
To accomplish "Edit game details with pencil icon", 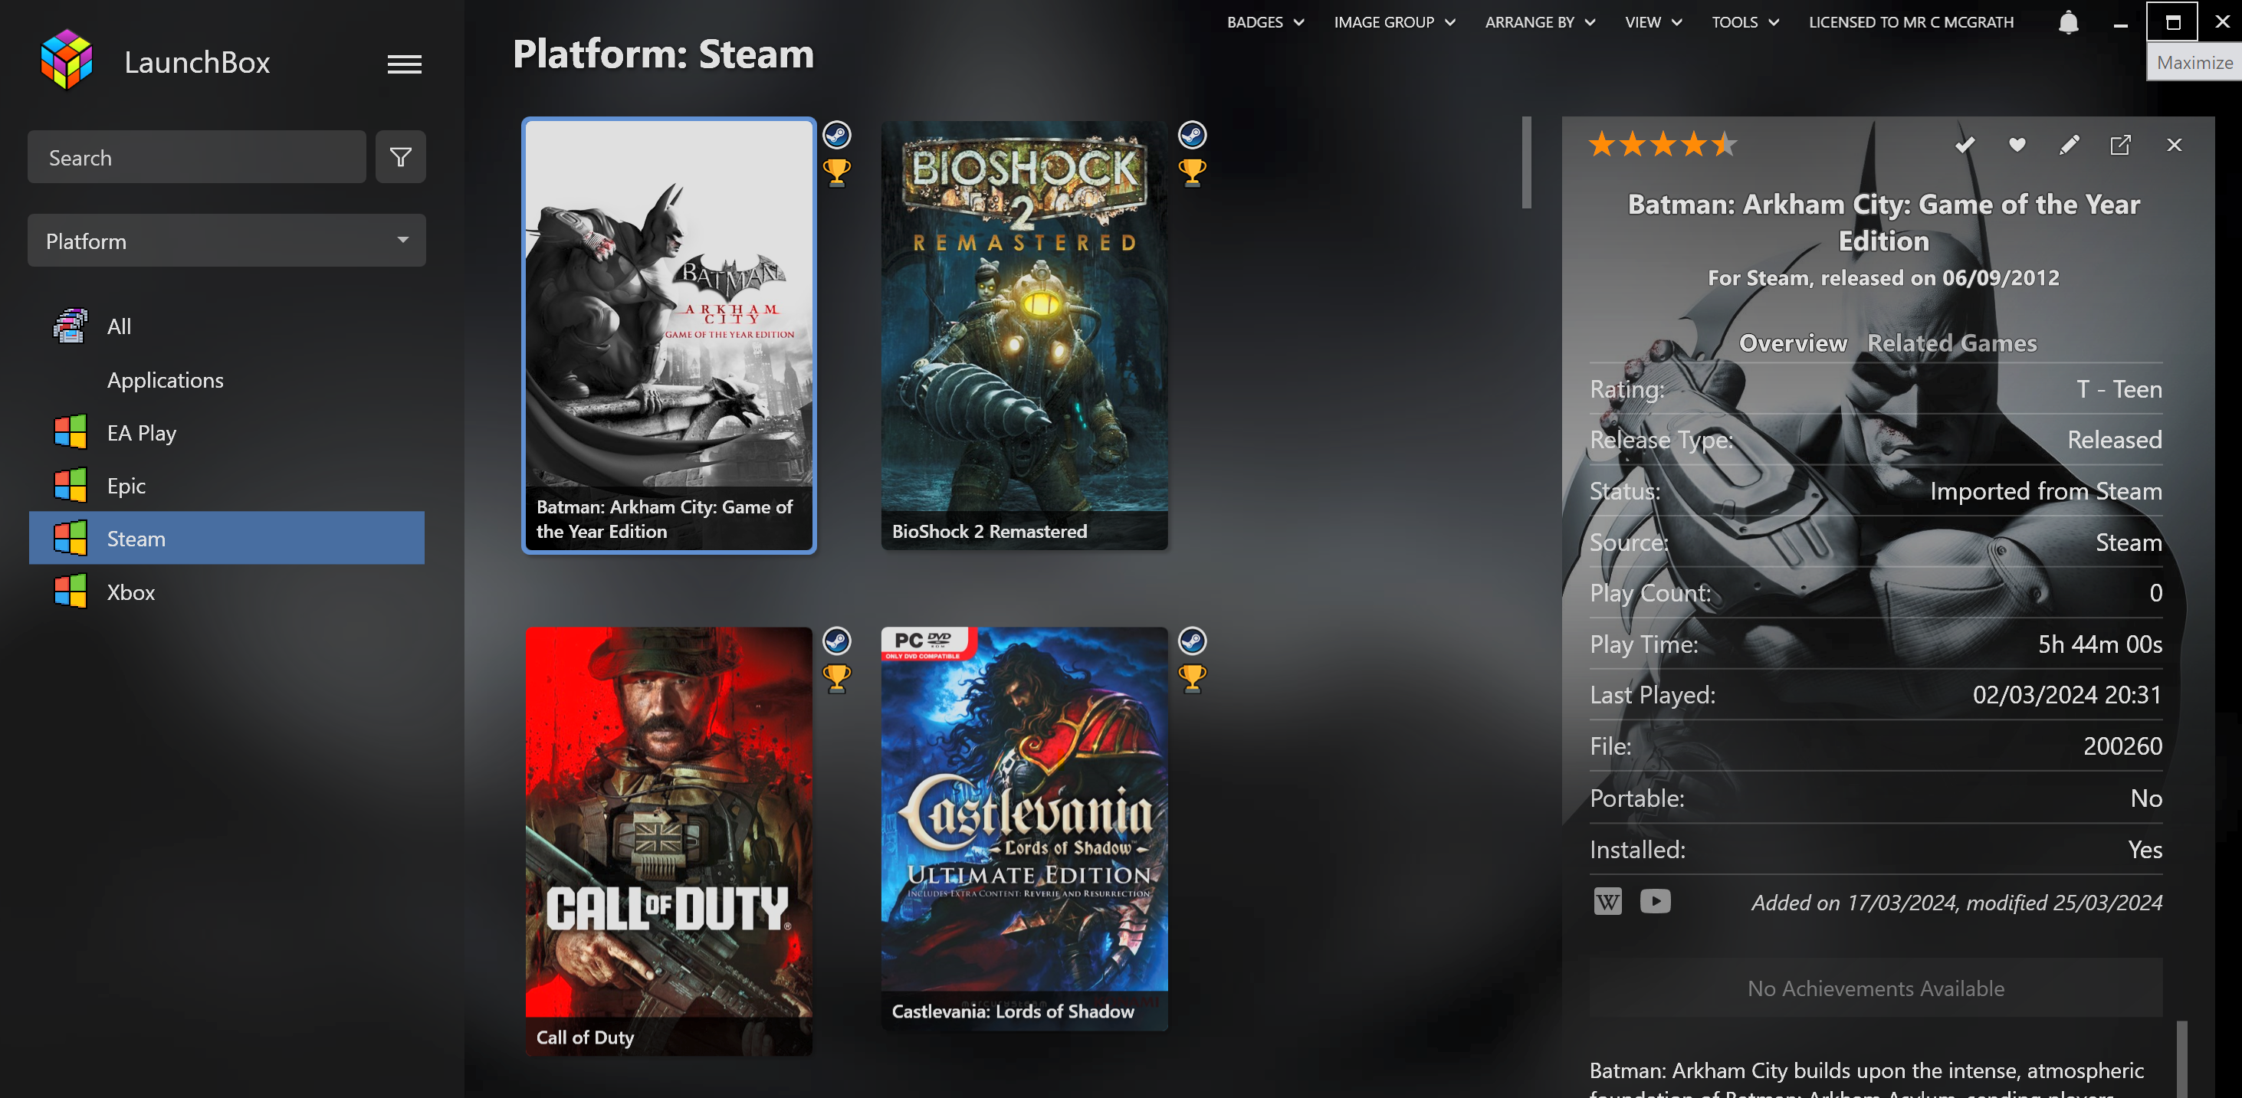I will (x=2069, y=146).
